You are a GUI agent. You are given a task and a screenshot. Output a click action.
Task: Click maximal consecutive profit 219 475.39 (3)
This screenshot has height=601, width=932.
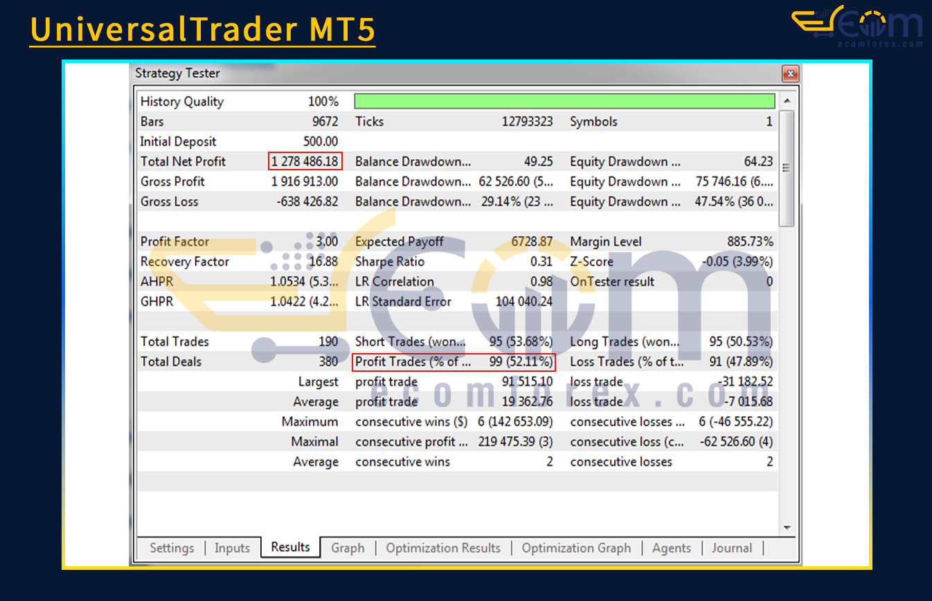click(x=516, y=442)
